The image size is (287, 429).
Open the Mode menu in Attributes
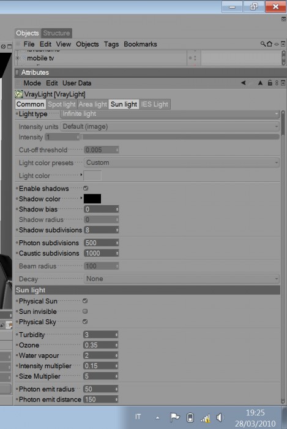tap(32, 83)
